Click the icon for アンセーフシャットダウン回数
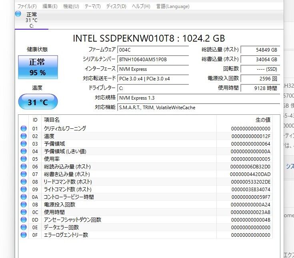 coord(24,220)
